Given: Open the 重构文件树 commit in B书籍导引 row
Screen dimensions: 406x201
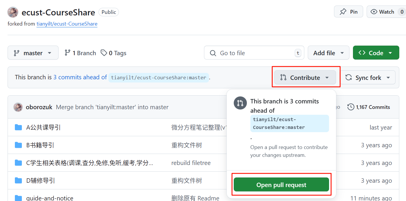Looking at the screenshot, I should pyautogui.click(x=187, y=145).
